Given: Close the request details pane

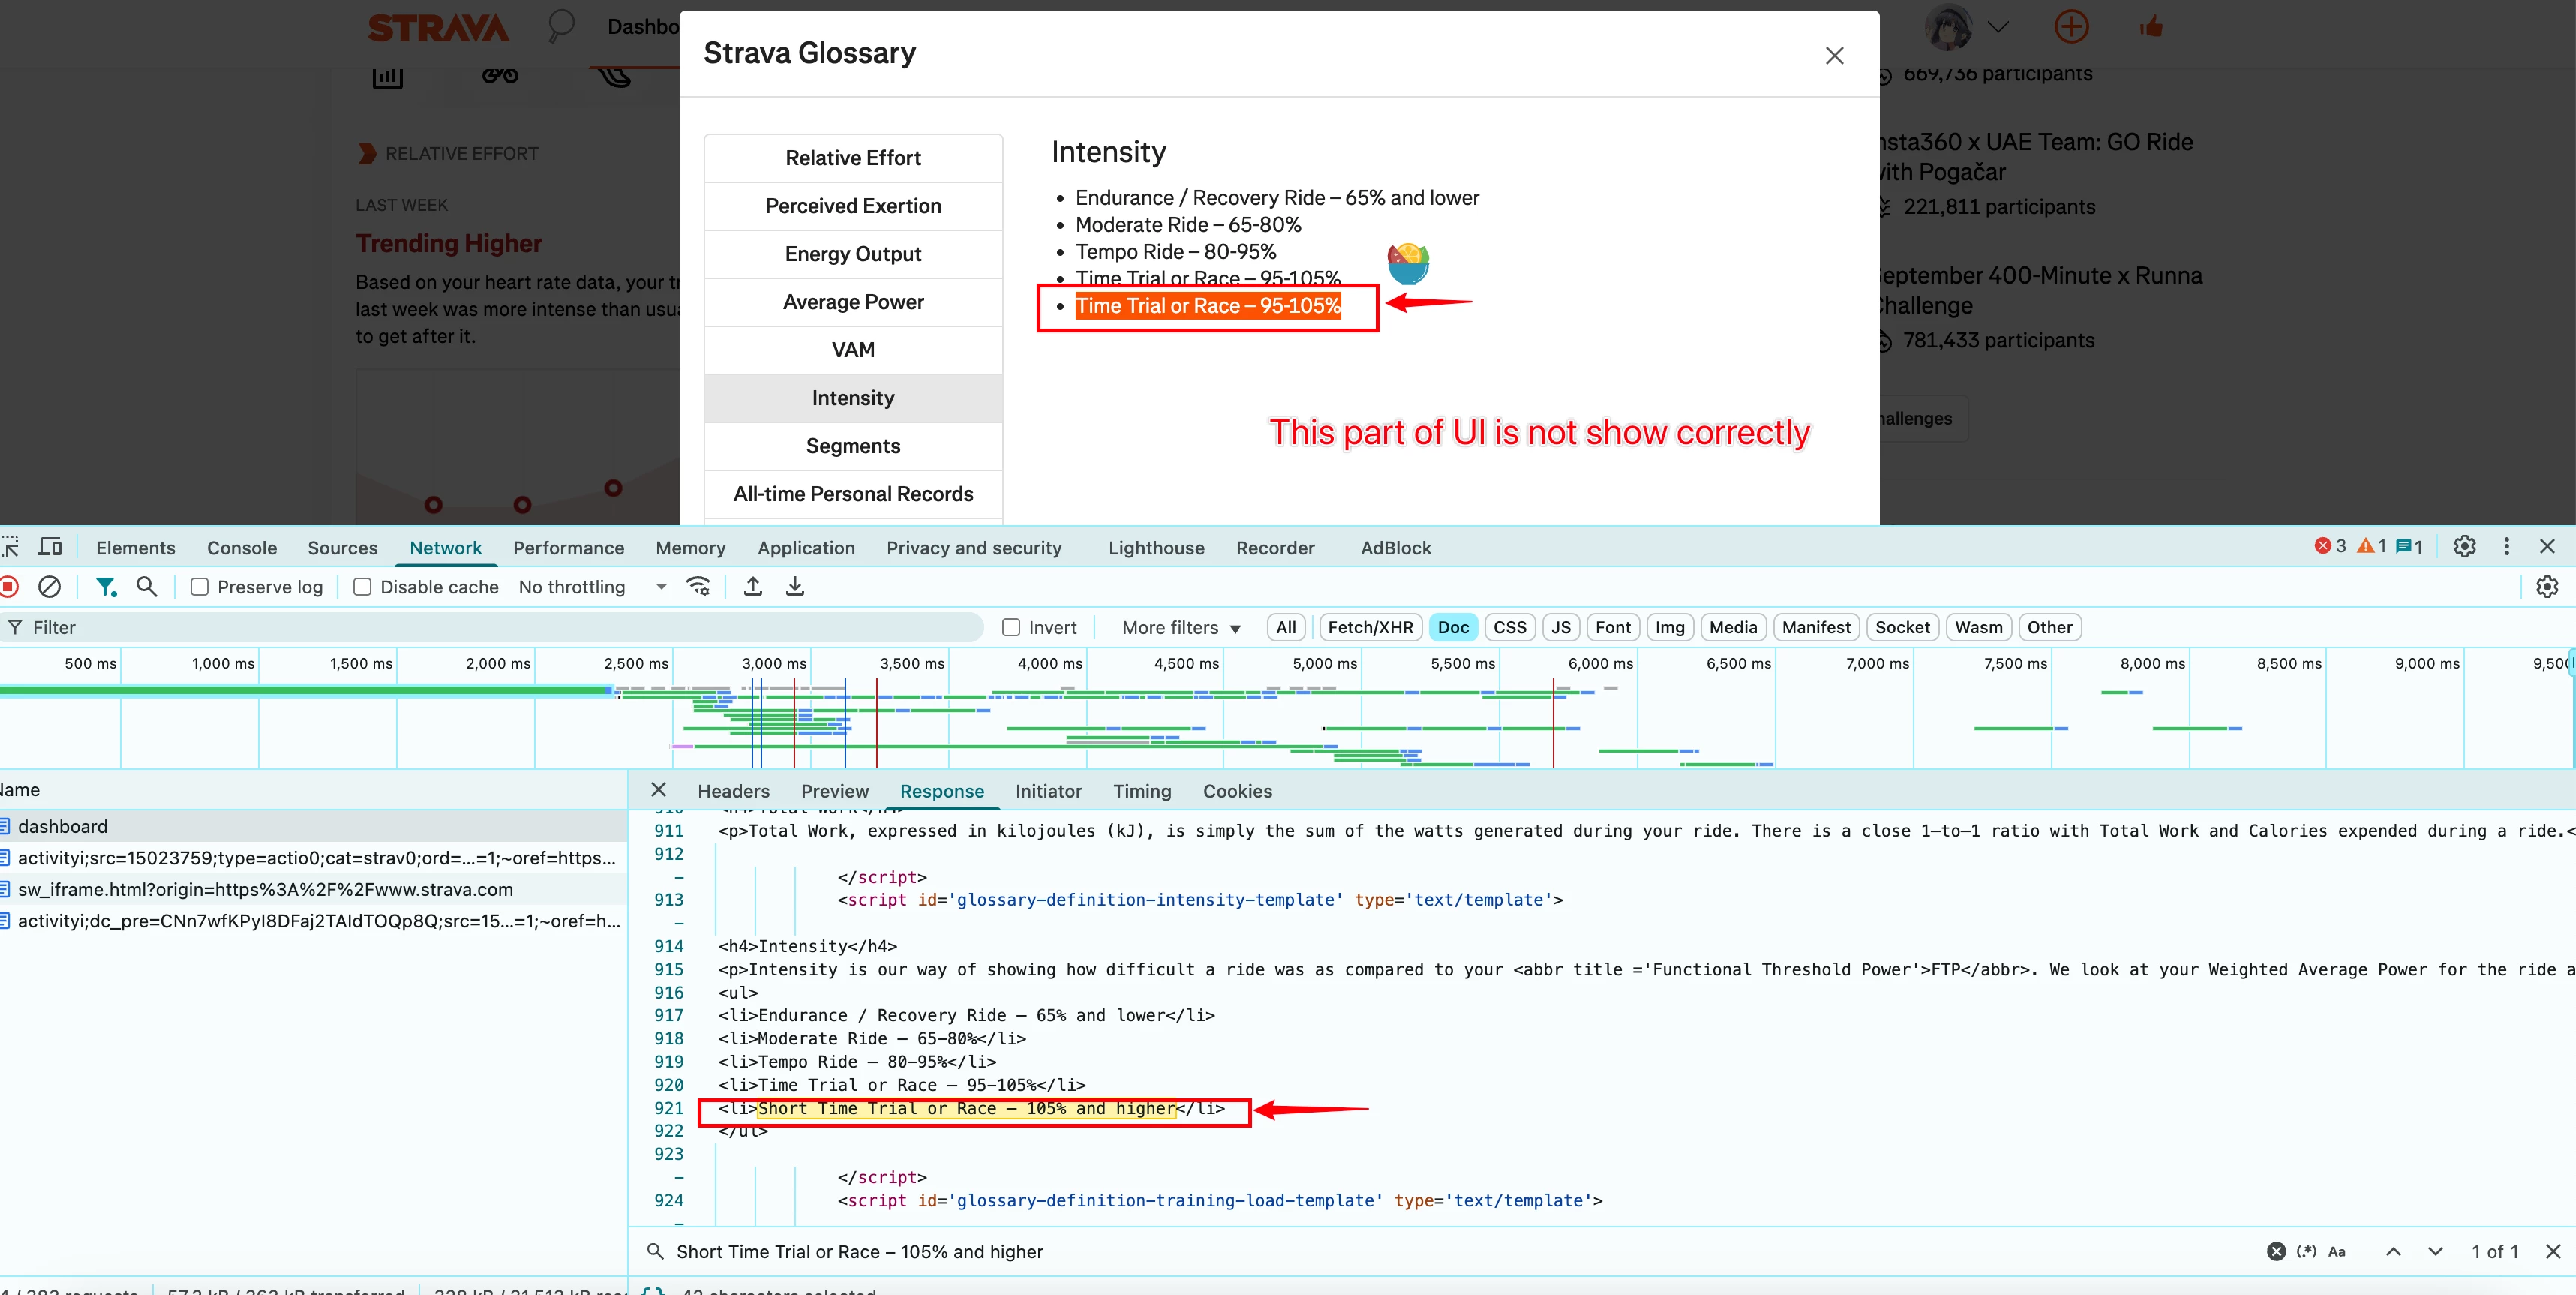Looking at the screenshot, I should click(658, 790).
